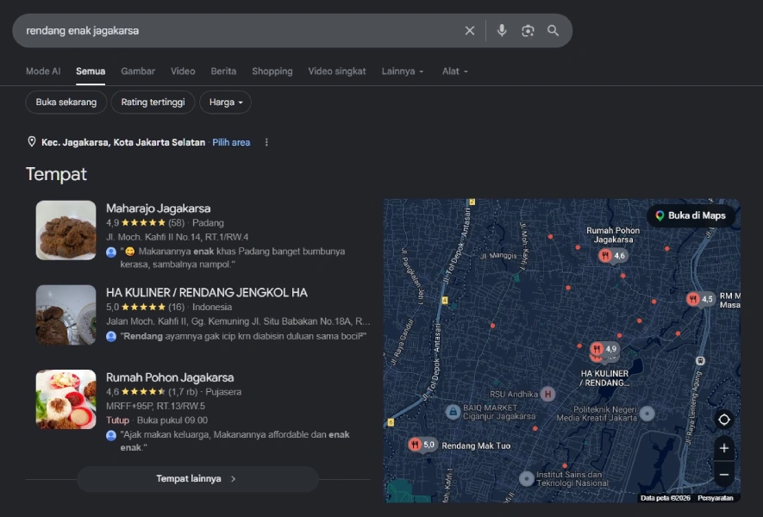The width and height of the screenshot is (763, 517).
Task: Click reviewer avatar in Rumah Pohon review
Action: tap(111, 435)
